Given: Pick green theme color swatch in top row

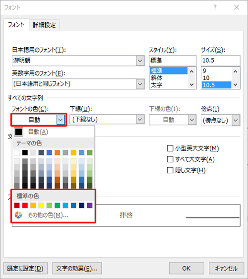Looking at the screenshot, I should coord(90,152).
